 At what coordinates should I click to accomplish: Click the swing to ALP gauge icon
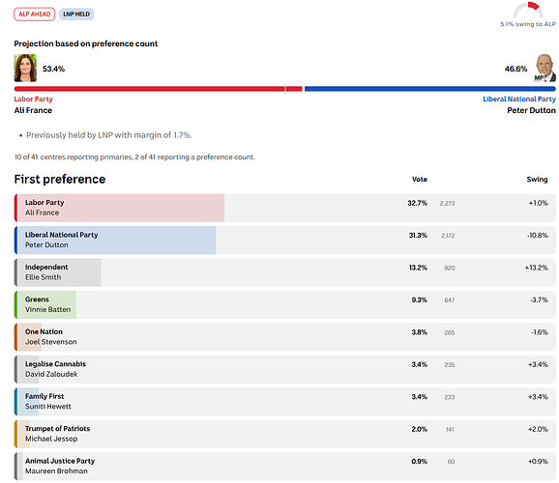528,10
